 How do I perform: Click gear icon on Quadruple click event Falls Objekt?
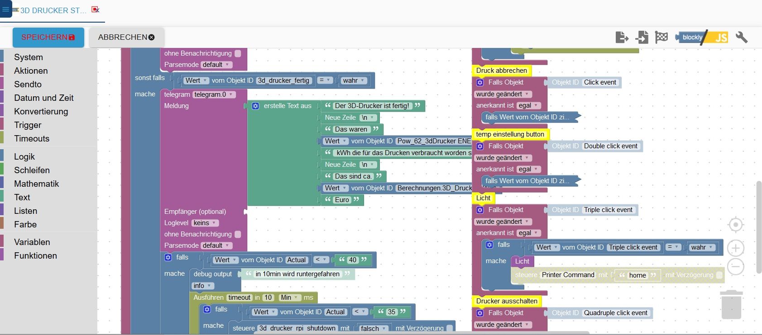(x=480, y=313)
